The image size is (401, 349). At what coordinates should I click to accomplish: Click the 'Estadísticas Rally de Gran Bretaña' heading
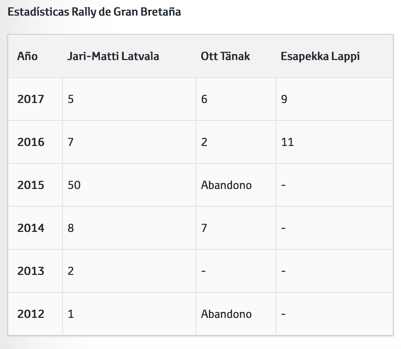(x=94, y=12)
